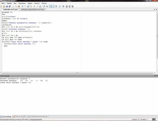Click the Save floppy disk icon
The height and width of the screenshot is (121, 158).
(7, 6)
